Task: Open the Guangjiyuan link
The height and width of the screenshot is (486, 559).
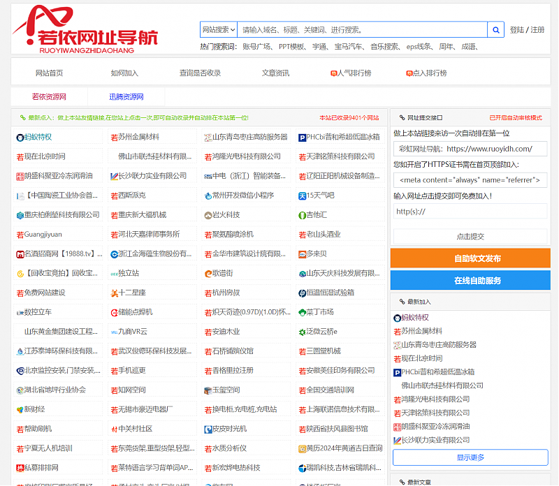Action: pos(43,234)
